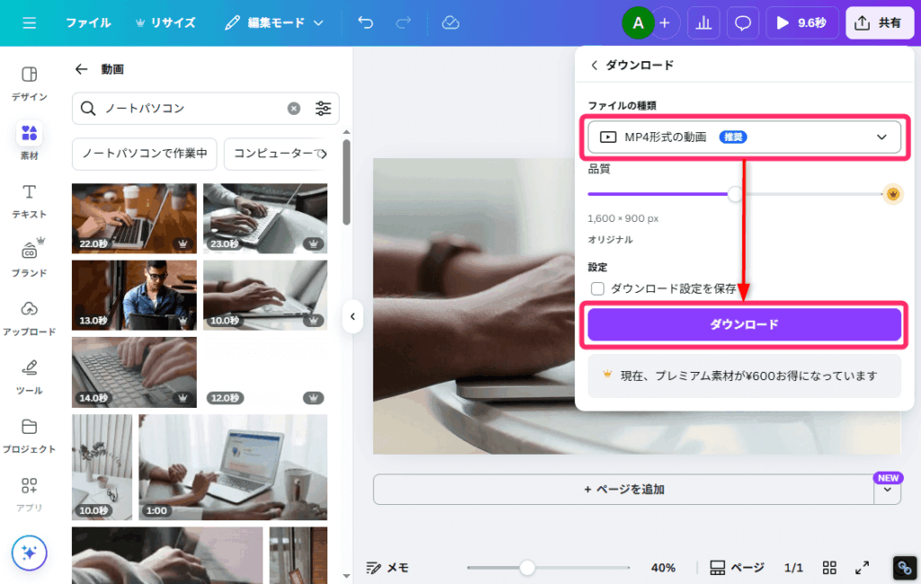Image resolution: width=921 pixels, height=584 pixels.
Task: Open the grid view icon
Action: tap(829, 568)
